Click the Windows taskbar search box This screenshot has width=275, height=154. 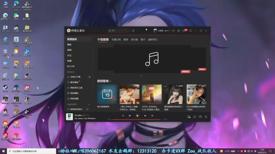(x=32, y=151)
